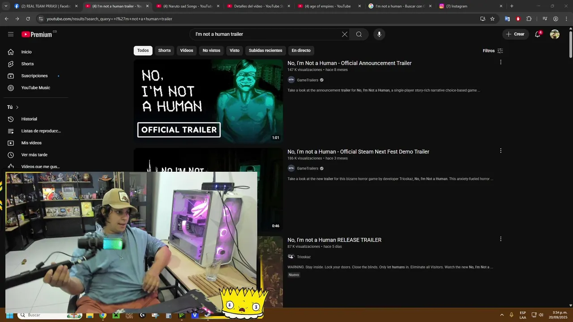Open Official Announcement Trailer video title
Screen dimensions: 573x322
(x=349, y=63)
